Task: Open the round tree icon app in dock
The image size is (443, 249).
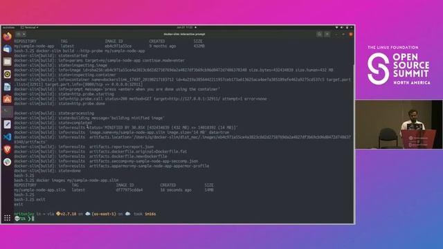Action: (8, 162)
